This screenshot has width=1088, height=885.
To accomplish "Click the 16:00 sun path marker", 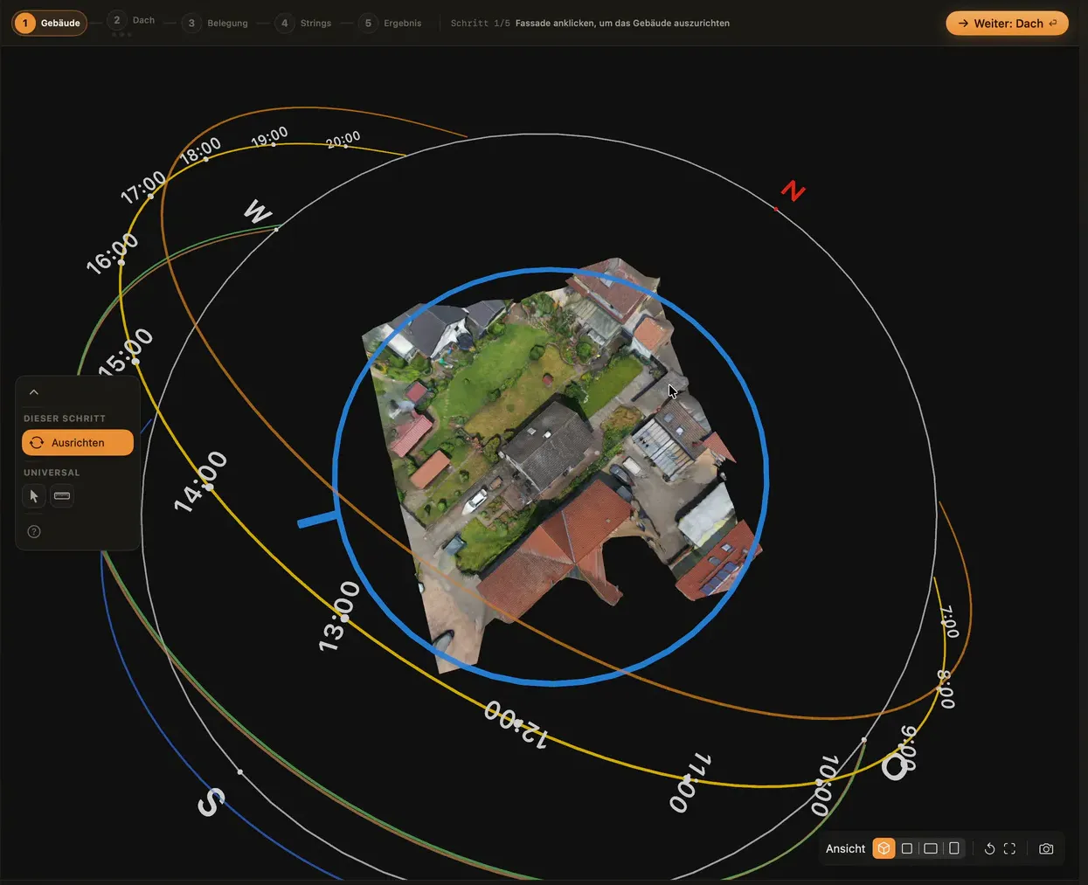I will [112, 253].
